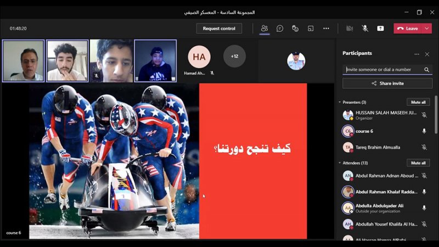The image size is (439, 247).
Task: Click meeting timer 01:48:20
Action: point(18,29)
